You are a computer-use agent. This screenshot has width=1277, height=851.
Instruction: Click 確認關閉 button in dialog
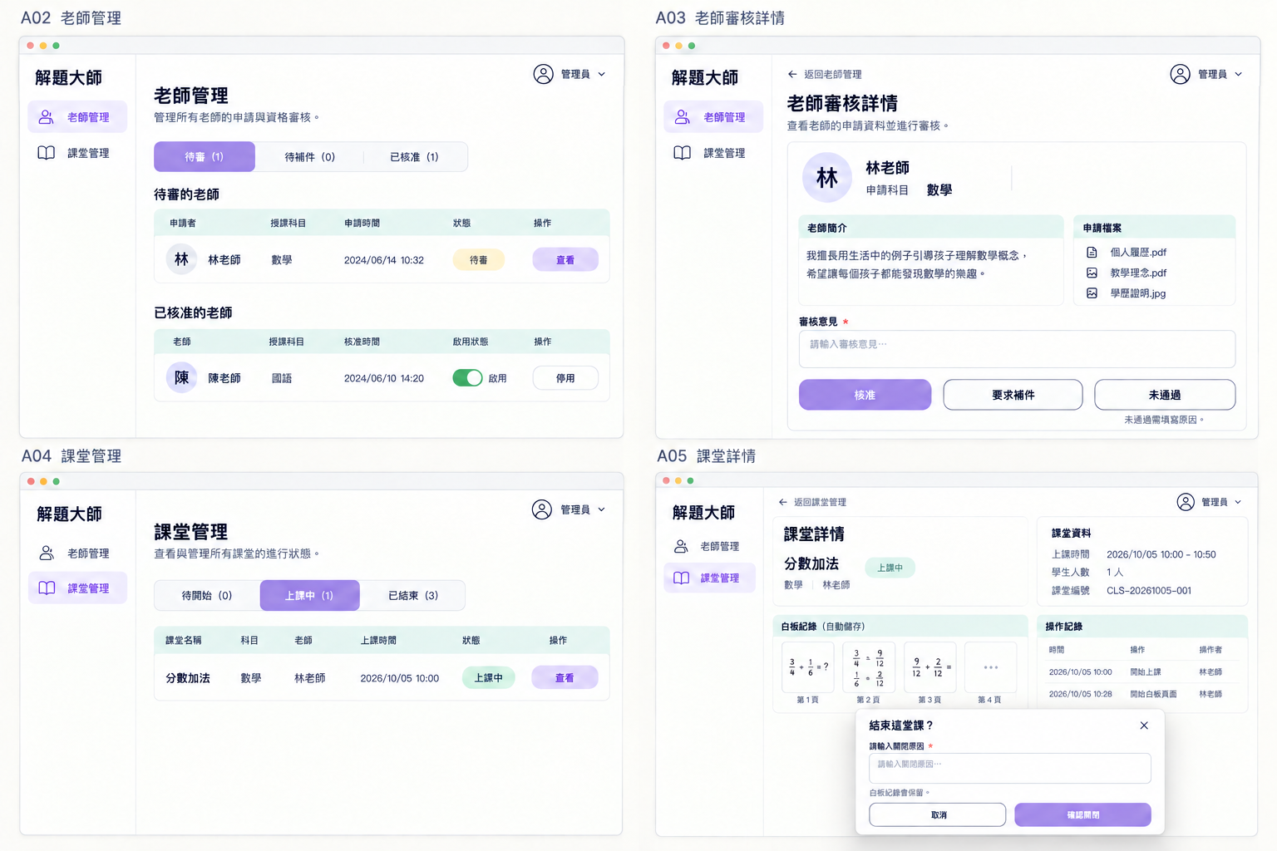coord(1082,814)
